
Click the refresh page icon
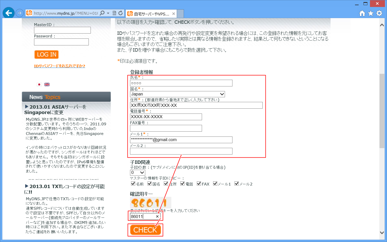[x=120, y=13]
